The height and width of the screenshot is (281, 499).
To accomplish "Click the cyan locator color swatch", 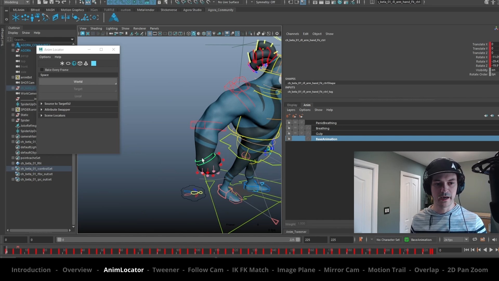I will [94, 63].
